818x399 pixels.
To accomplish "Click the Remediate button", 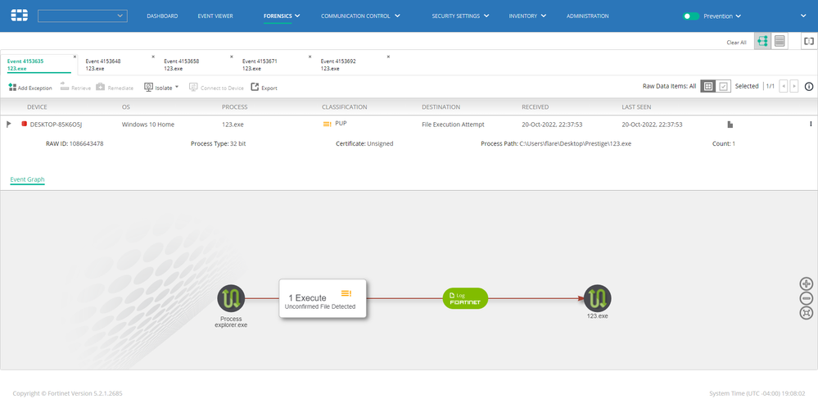I will 115,87.
